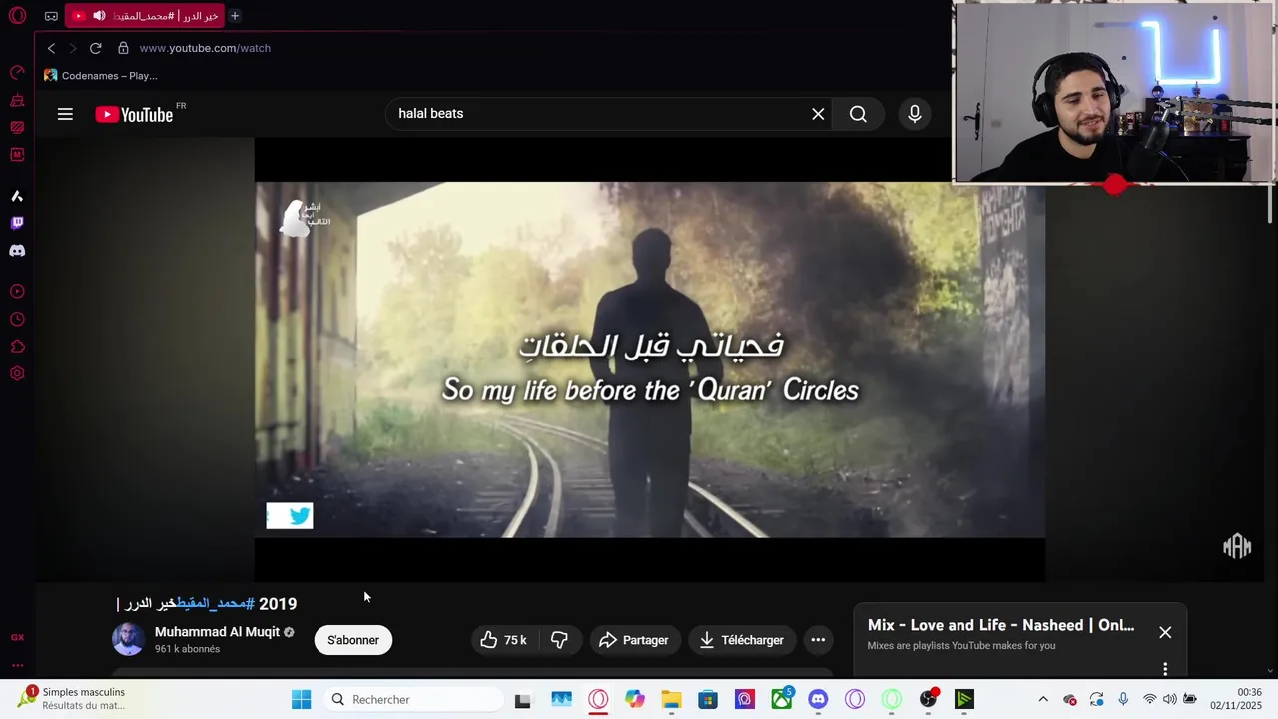Click the striped monitor sidebar icon
Screen dimensions: 1278x719
[17, 127]
